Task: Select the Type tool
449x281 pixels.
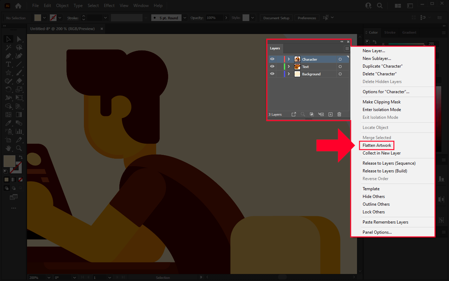Action: [8, 64]
